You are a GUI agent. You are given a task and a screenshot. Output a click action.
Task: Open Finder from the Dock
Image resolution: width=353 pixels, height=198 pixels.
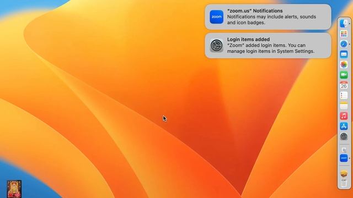(x=344, y=23)
